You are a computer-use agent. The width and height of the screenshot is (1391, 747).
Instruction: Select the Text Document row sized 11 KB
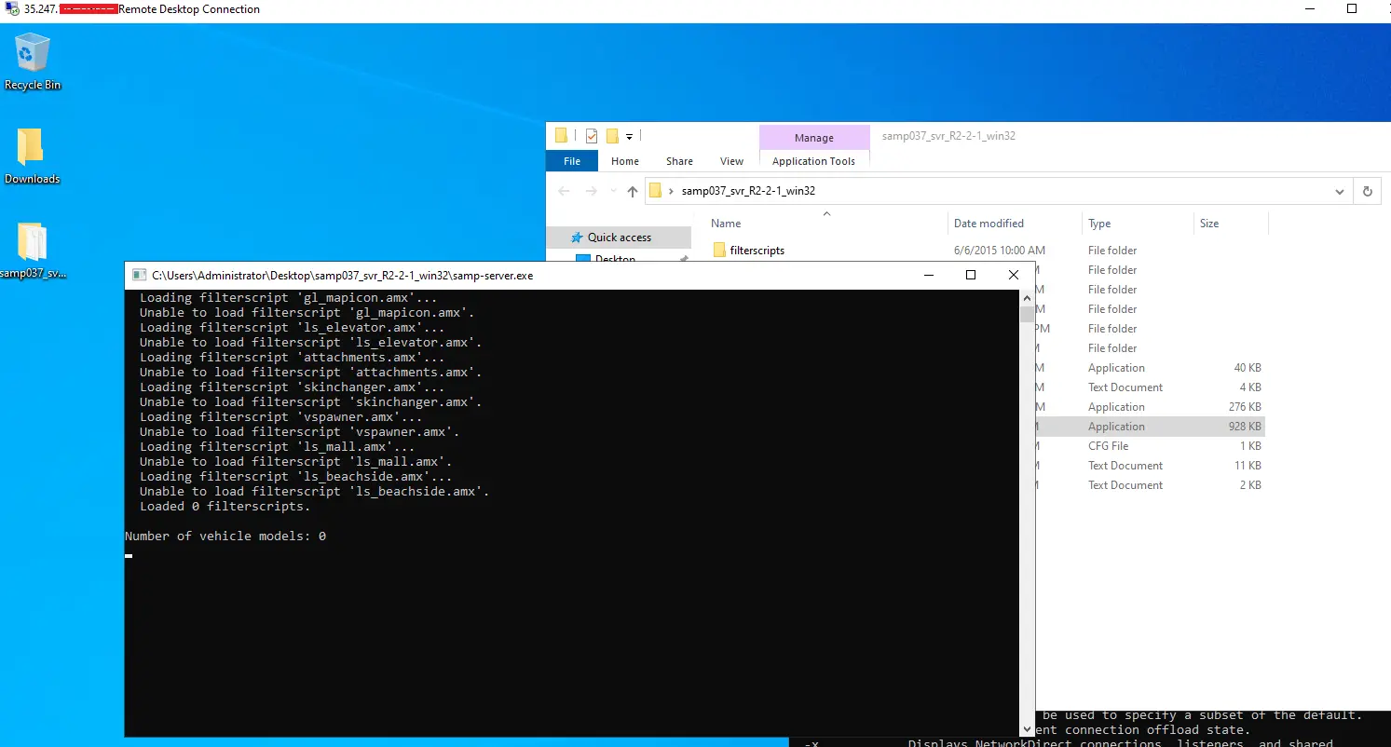click(x=1150, y=466)
